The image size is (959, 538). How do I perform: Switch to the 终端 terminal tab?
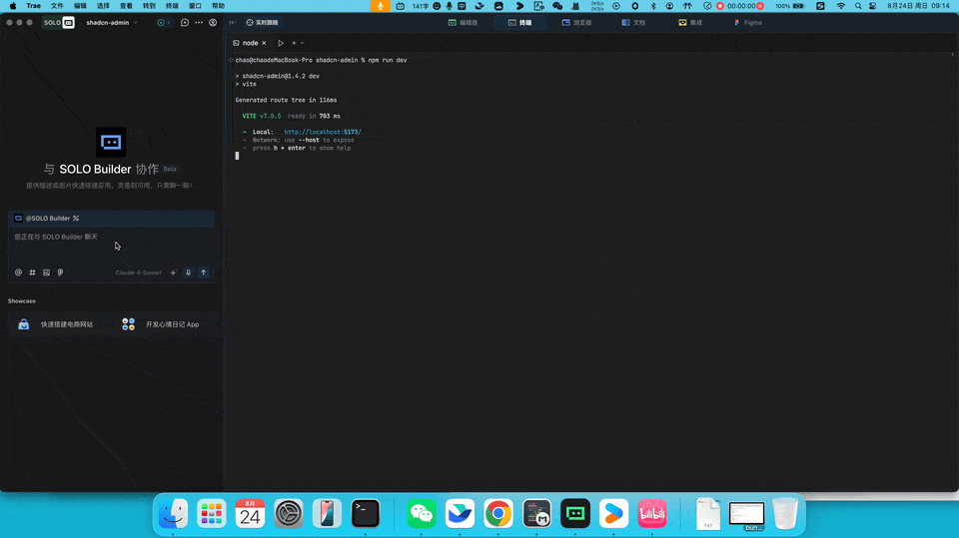pos(519,23)
